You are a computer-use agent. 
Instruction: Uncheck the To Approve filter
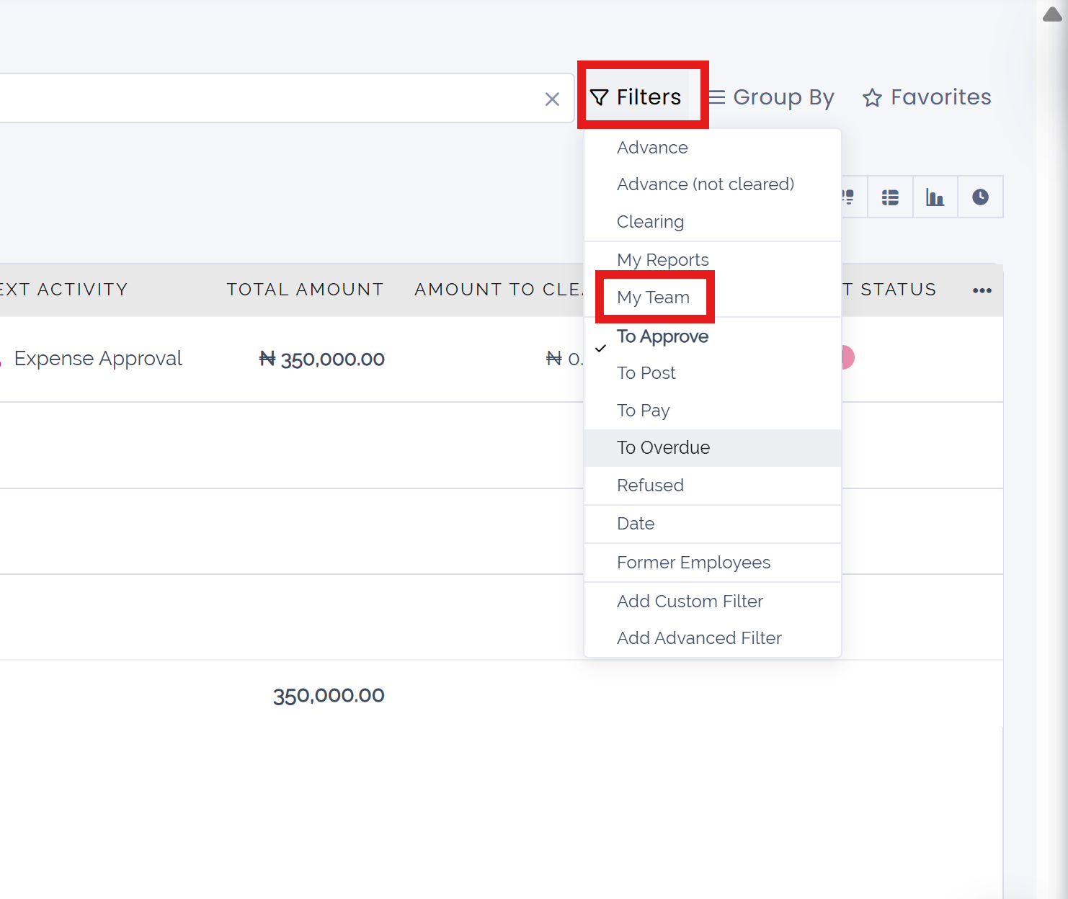(x=662, y=337)
